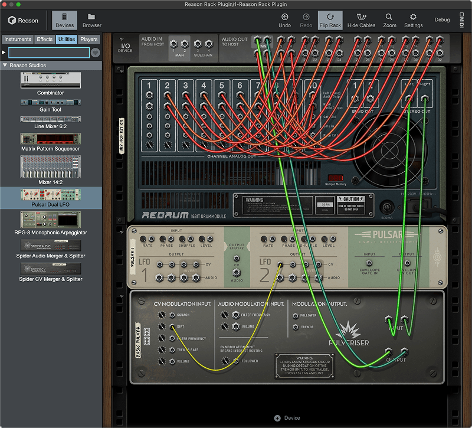Select the Pulsar Dual LFO device
Viewport: 472px width, 428px height.
(51, 198)
